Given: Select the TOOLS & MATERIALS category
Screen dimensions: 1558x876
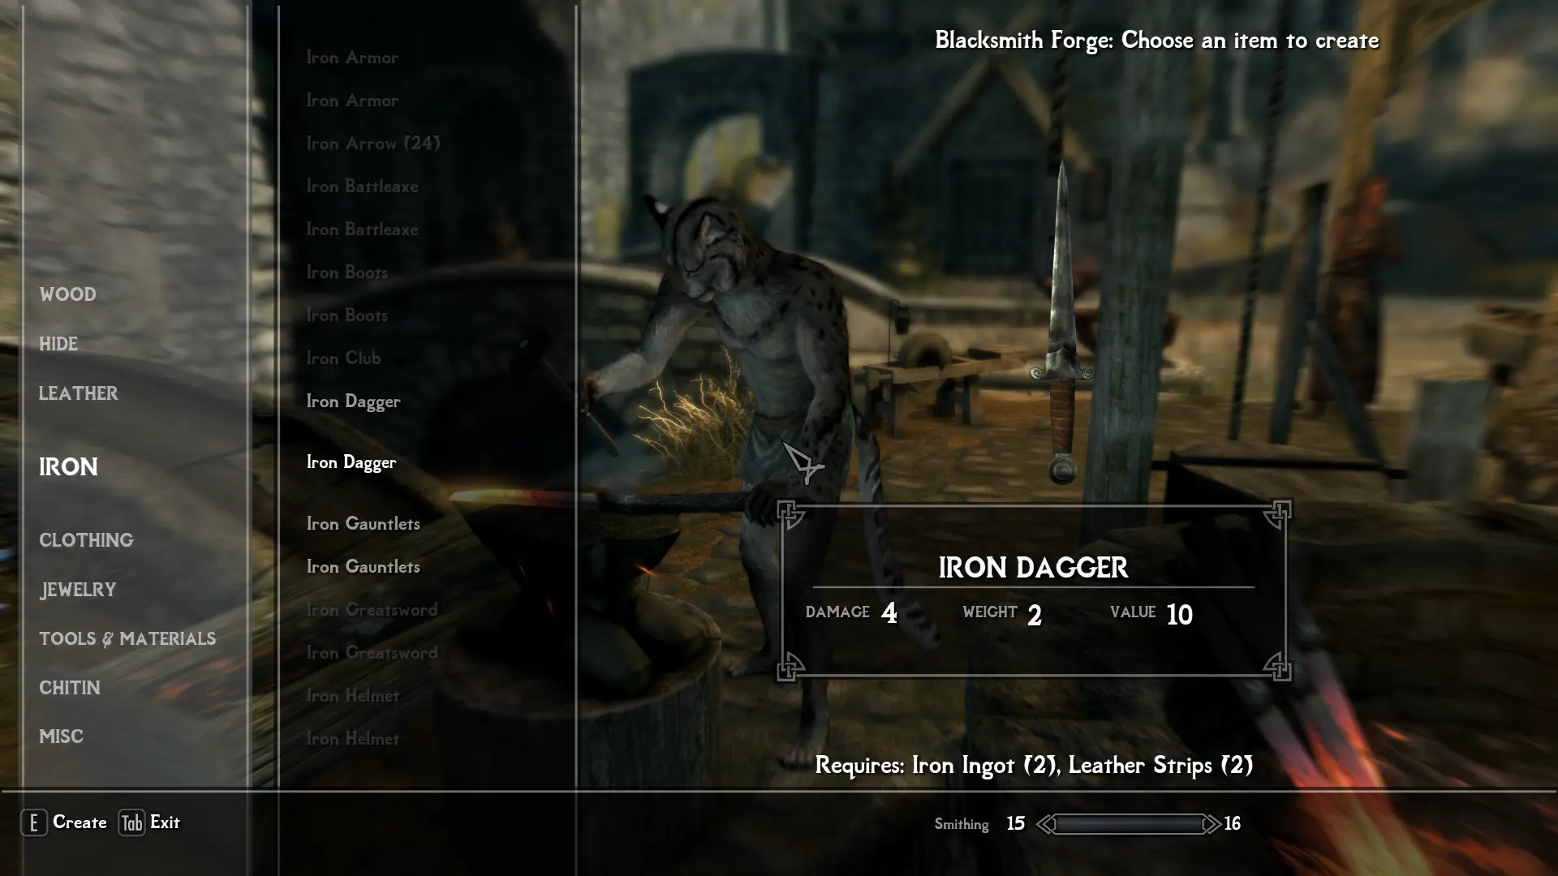Looking at the screenshot, I should point(127,638).
